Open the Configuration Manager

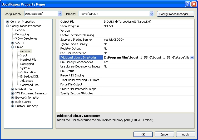point(176,14)
